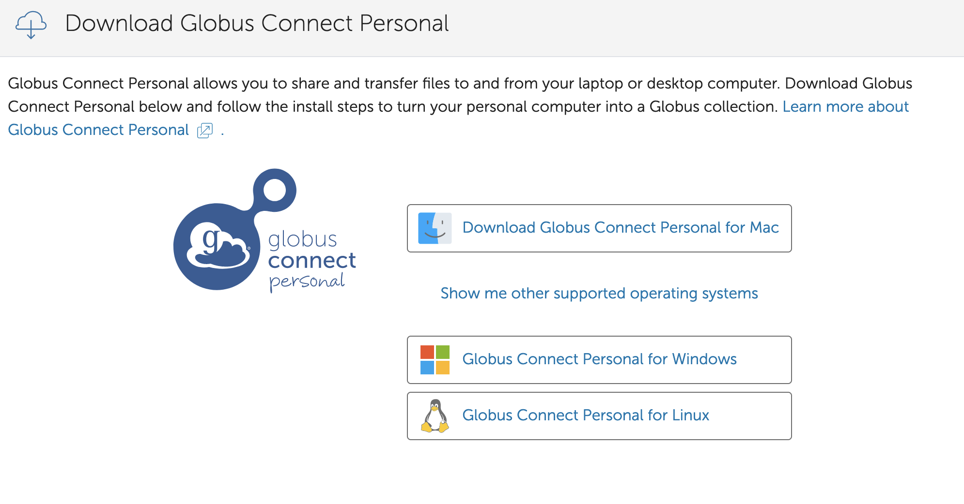Download Globus Connect Personal for Mac

599,228
